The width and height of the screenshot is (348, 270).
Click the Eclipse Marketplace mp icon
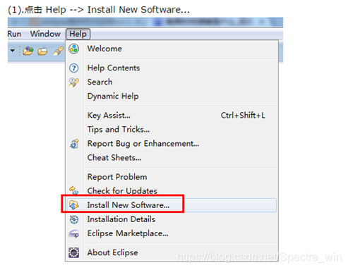(74, 234)
